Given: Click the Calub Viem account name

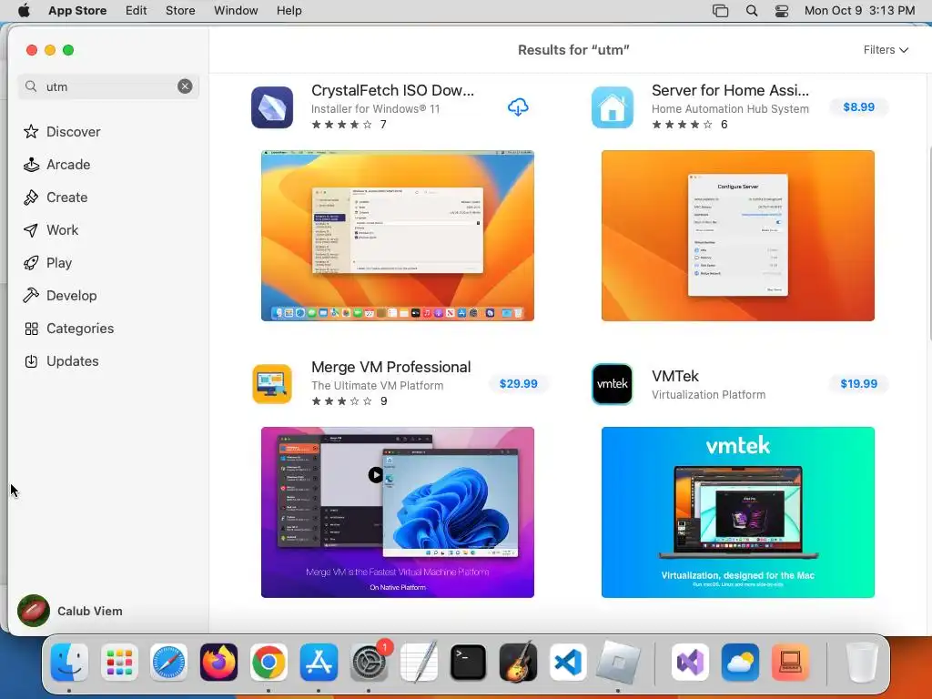Looking at the screenshot, I should click(x=90, y=611).
